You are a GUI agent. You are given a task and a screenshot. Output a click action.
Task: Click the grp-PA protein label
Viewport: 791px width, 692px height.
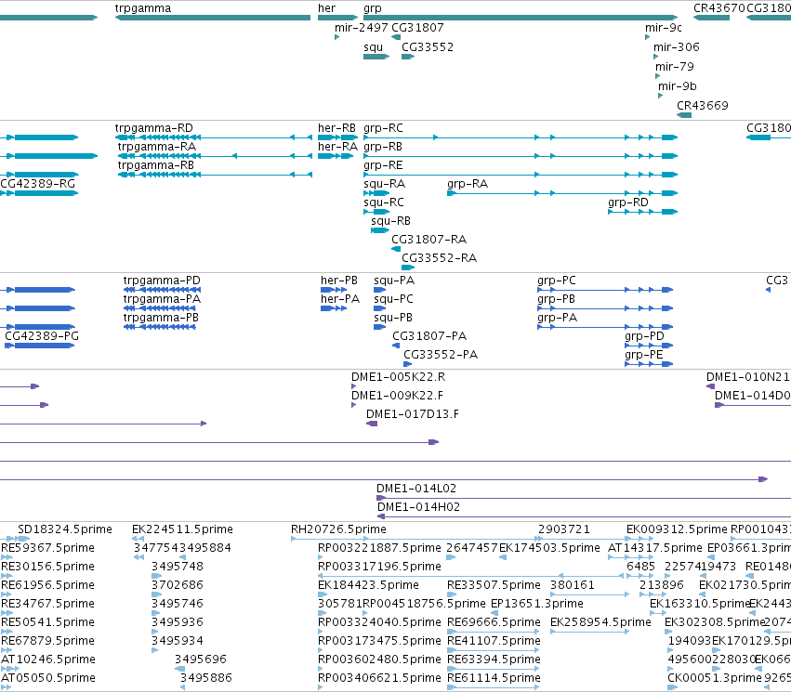557,318
